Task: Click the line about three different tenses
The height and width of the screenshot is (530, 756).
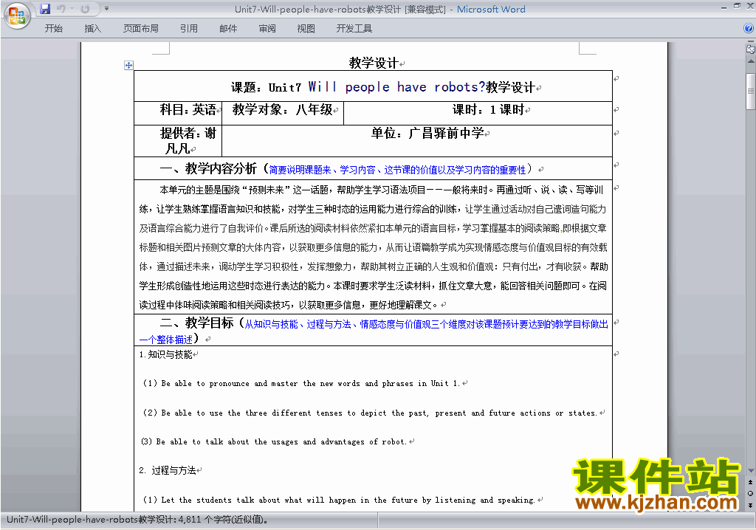Action: click(x=370, y=413)
